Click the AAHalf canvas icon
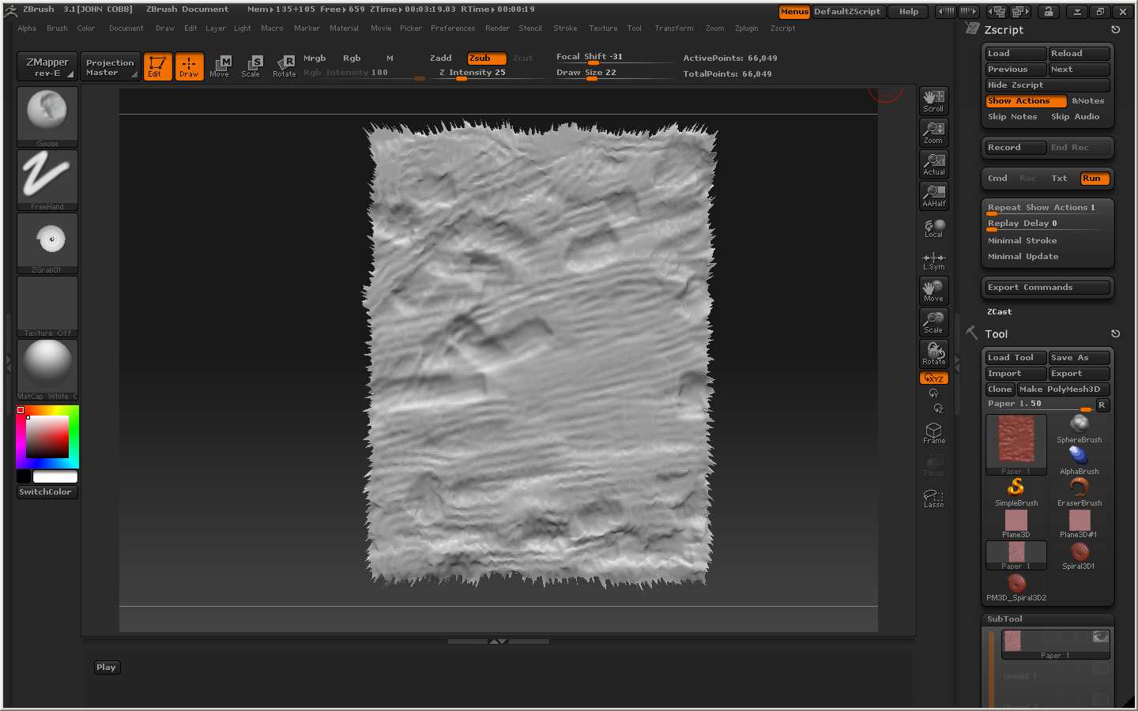The height and width of the screenshot is (711, 1138). 933,196
